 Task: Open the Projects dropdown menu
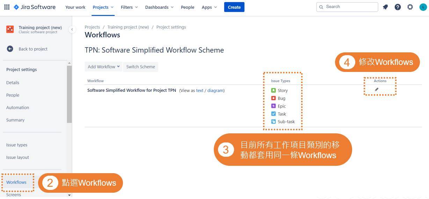(x=103, y=7)
